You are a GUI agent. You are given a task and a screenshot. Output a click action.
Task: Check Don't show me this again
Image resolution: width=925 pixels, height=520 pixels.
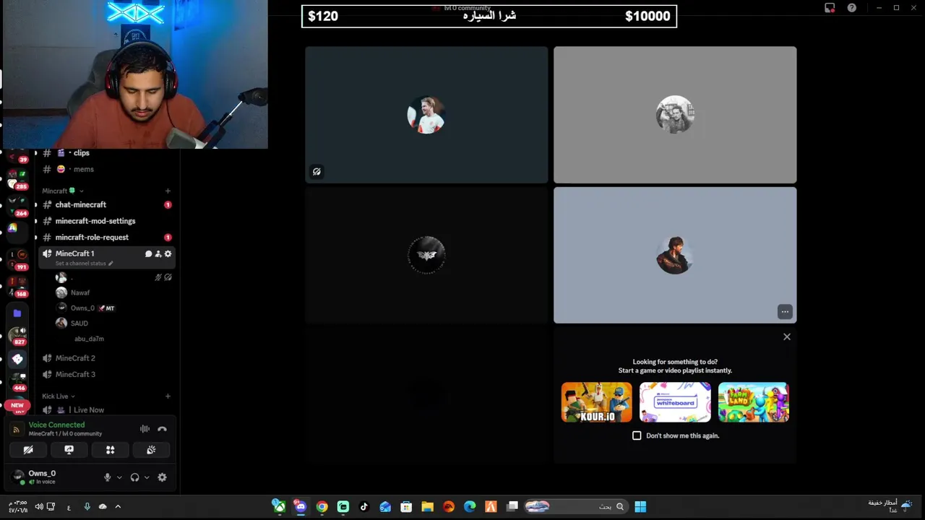click(637, 435)
